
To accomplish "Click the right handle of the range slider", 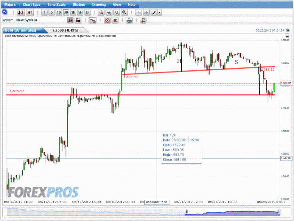I will [x=279, y=212].
